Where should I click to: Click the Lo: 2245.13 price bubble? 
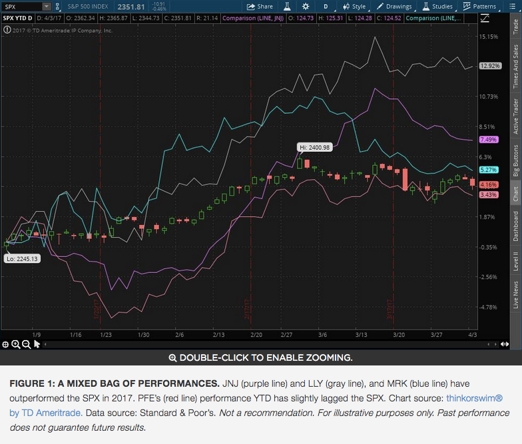(22, 258)
